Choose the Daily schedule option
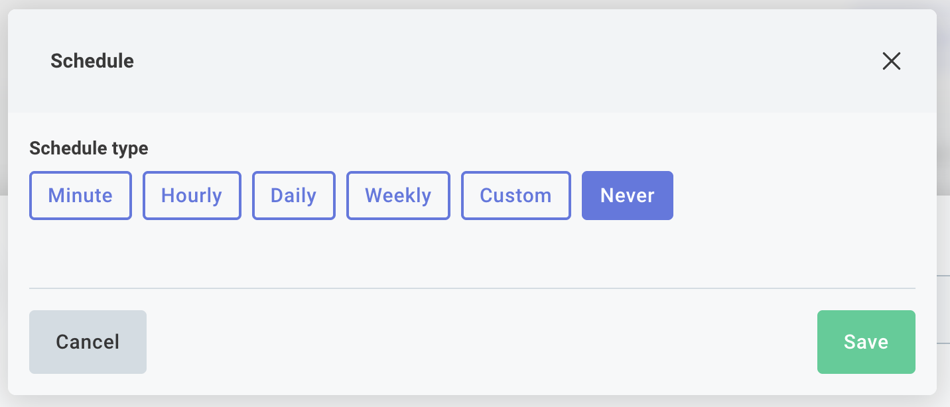The height and width of the screenshot is (407, 950). tap(293, 196)
